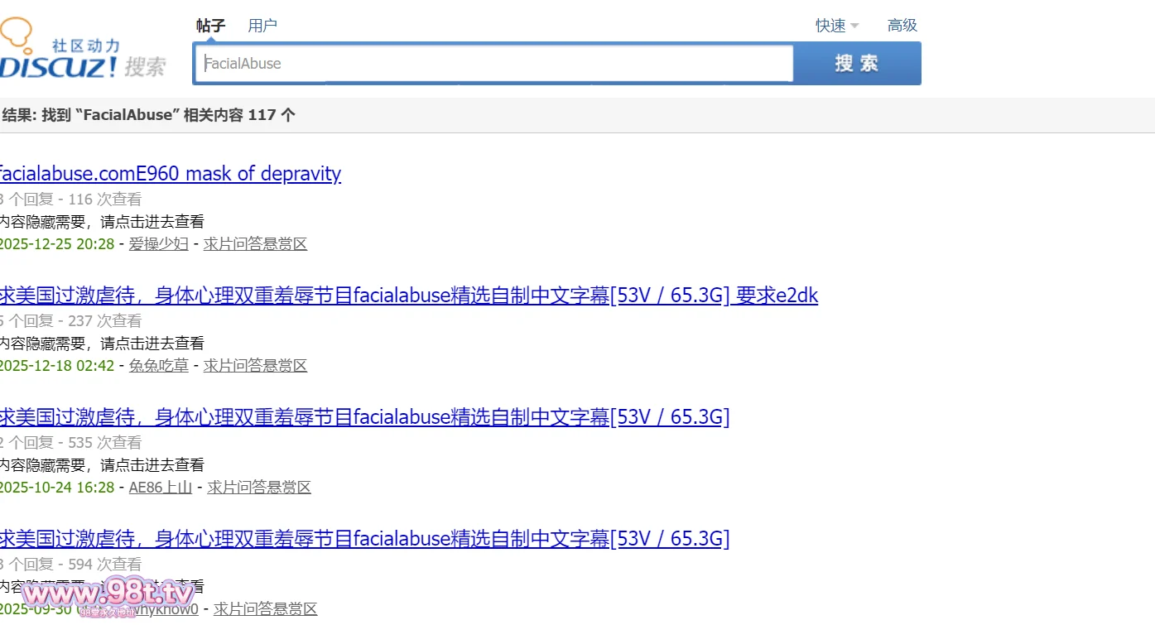1155x625 pixels.
Task: Open the result titled 'E960 mask of depravity'
Action: (x=169, y=174)
